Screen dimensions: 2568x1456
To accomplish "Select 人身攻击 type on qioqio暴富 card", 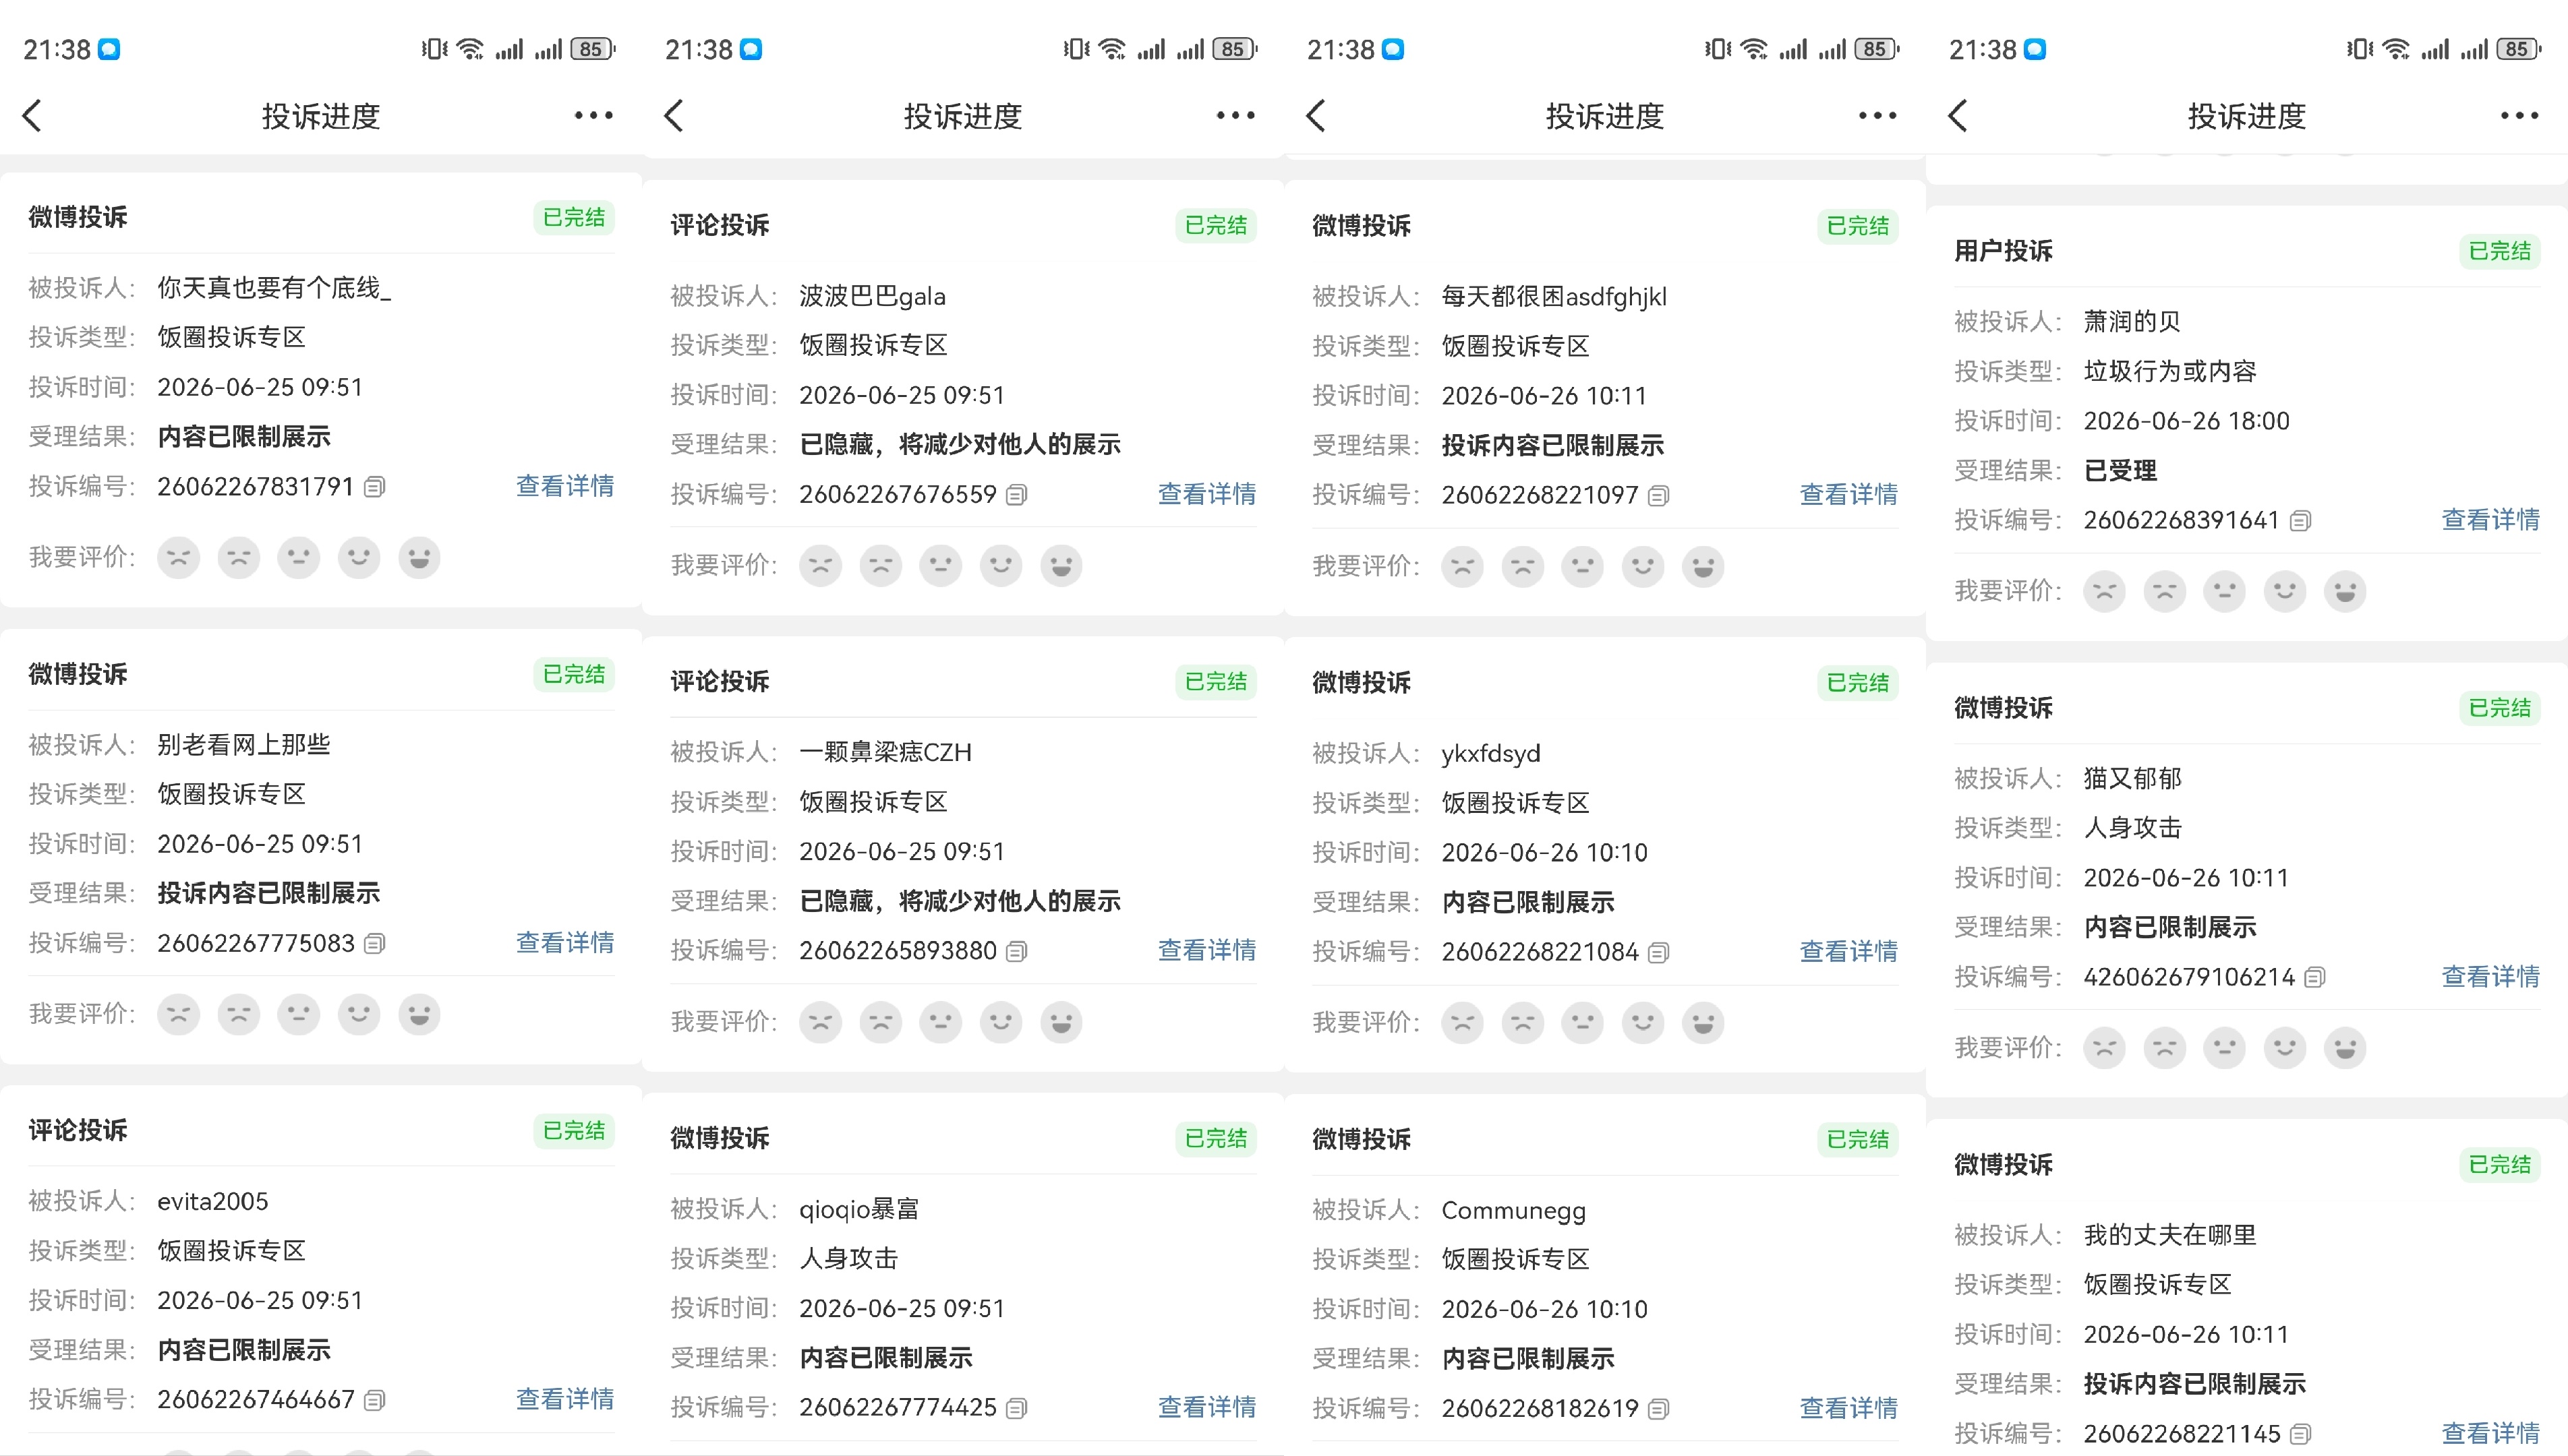I will point(849,1259).
